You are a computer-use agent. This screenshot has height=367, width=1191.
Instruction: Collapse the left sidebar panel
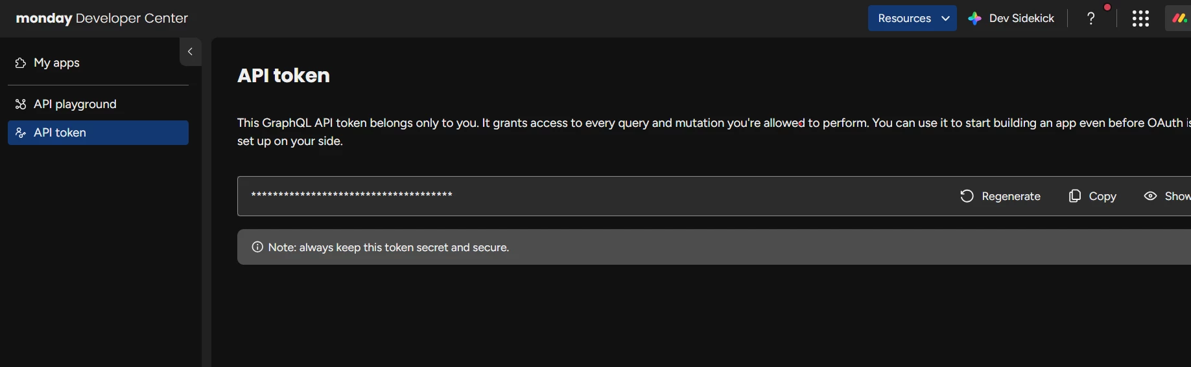190,52
